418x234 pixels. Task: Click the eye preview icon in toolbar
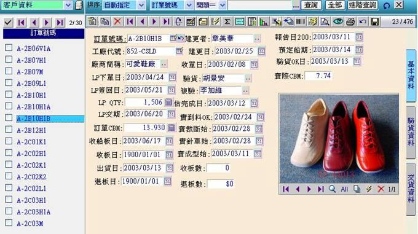coord(338,21)
